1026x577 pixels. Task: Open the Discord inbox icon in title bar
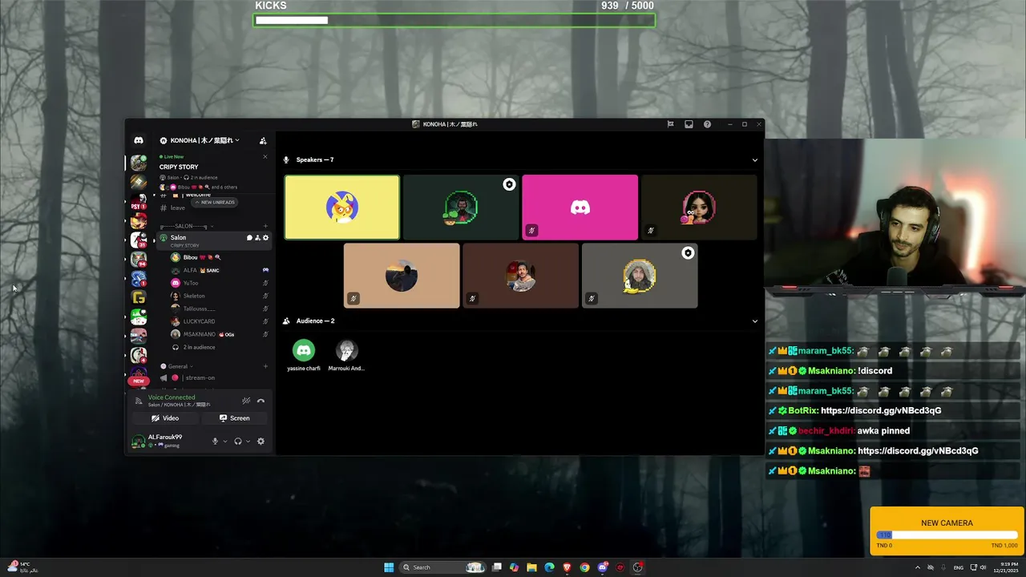click(689, 124)
